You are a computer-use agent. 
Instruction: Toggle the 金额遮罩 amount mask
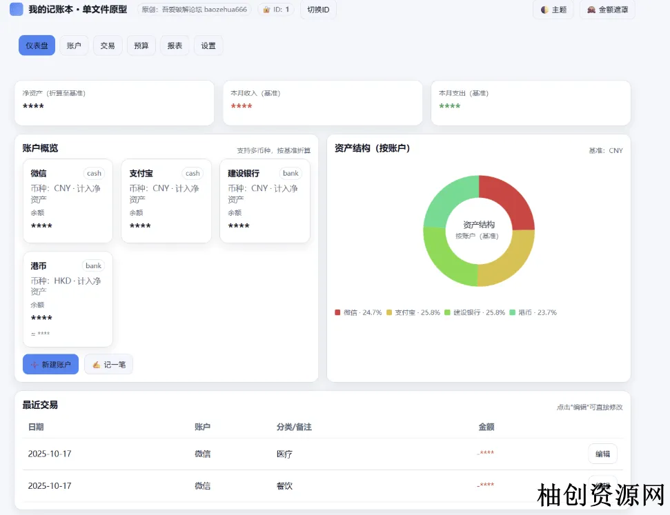pyautogui.click(x=607, y=10)
